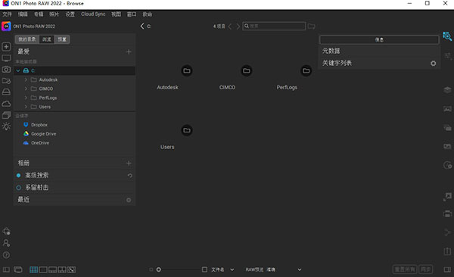This screenshot has height=277, width=454.
Task: Open the desktop monitor shortcut in left sidebar
Action: point(6,58)
